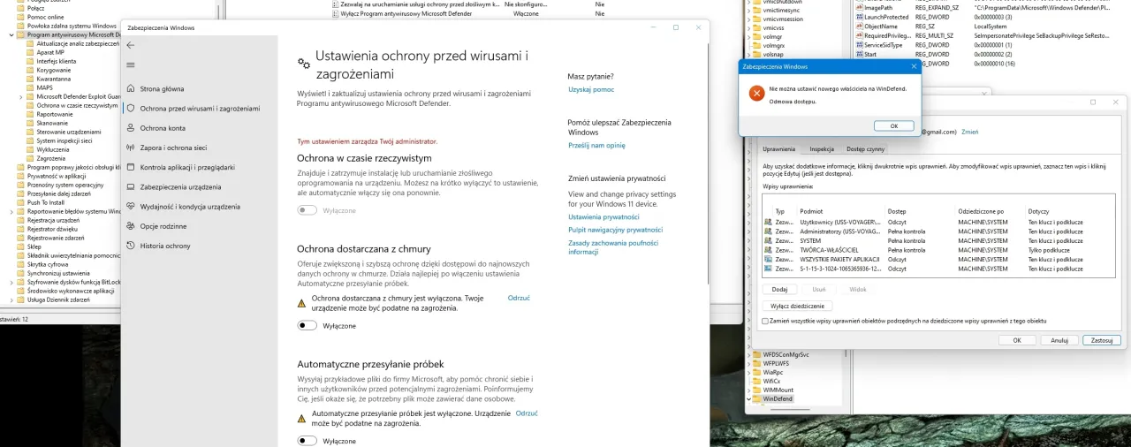
Task: Click warning icon beside sample submission message
Action: [301, 418]
